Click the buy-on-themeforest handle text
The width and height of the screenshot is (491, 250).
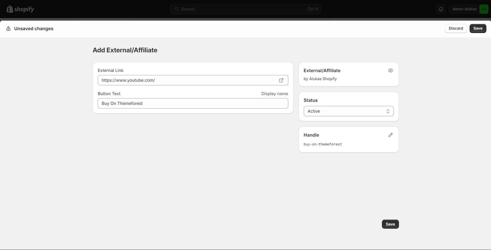pos(323,144)
